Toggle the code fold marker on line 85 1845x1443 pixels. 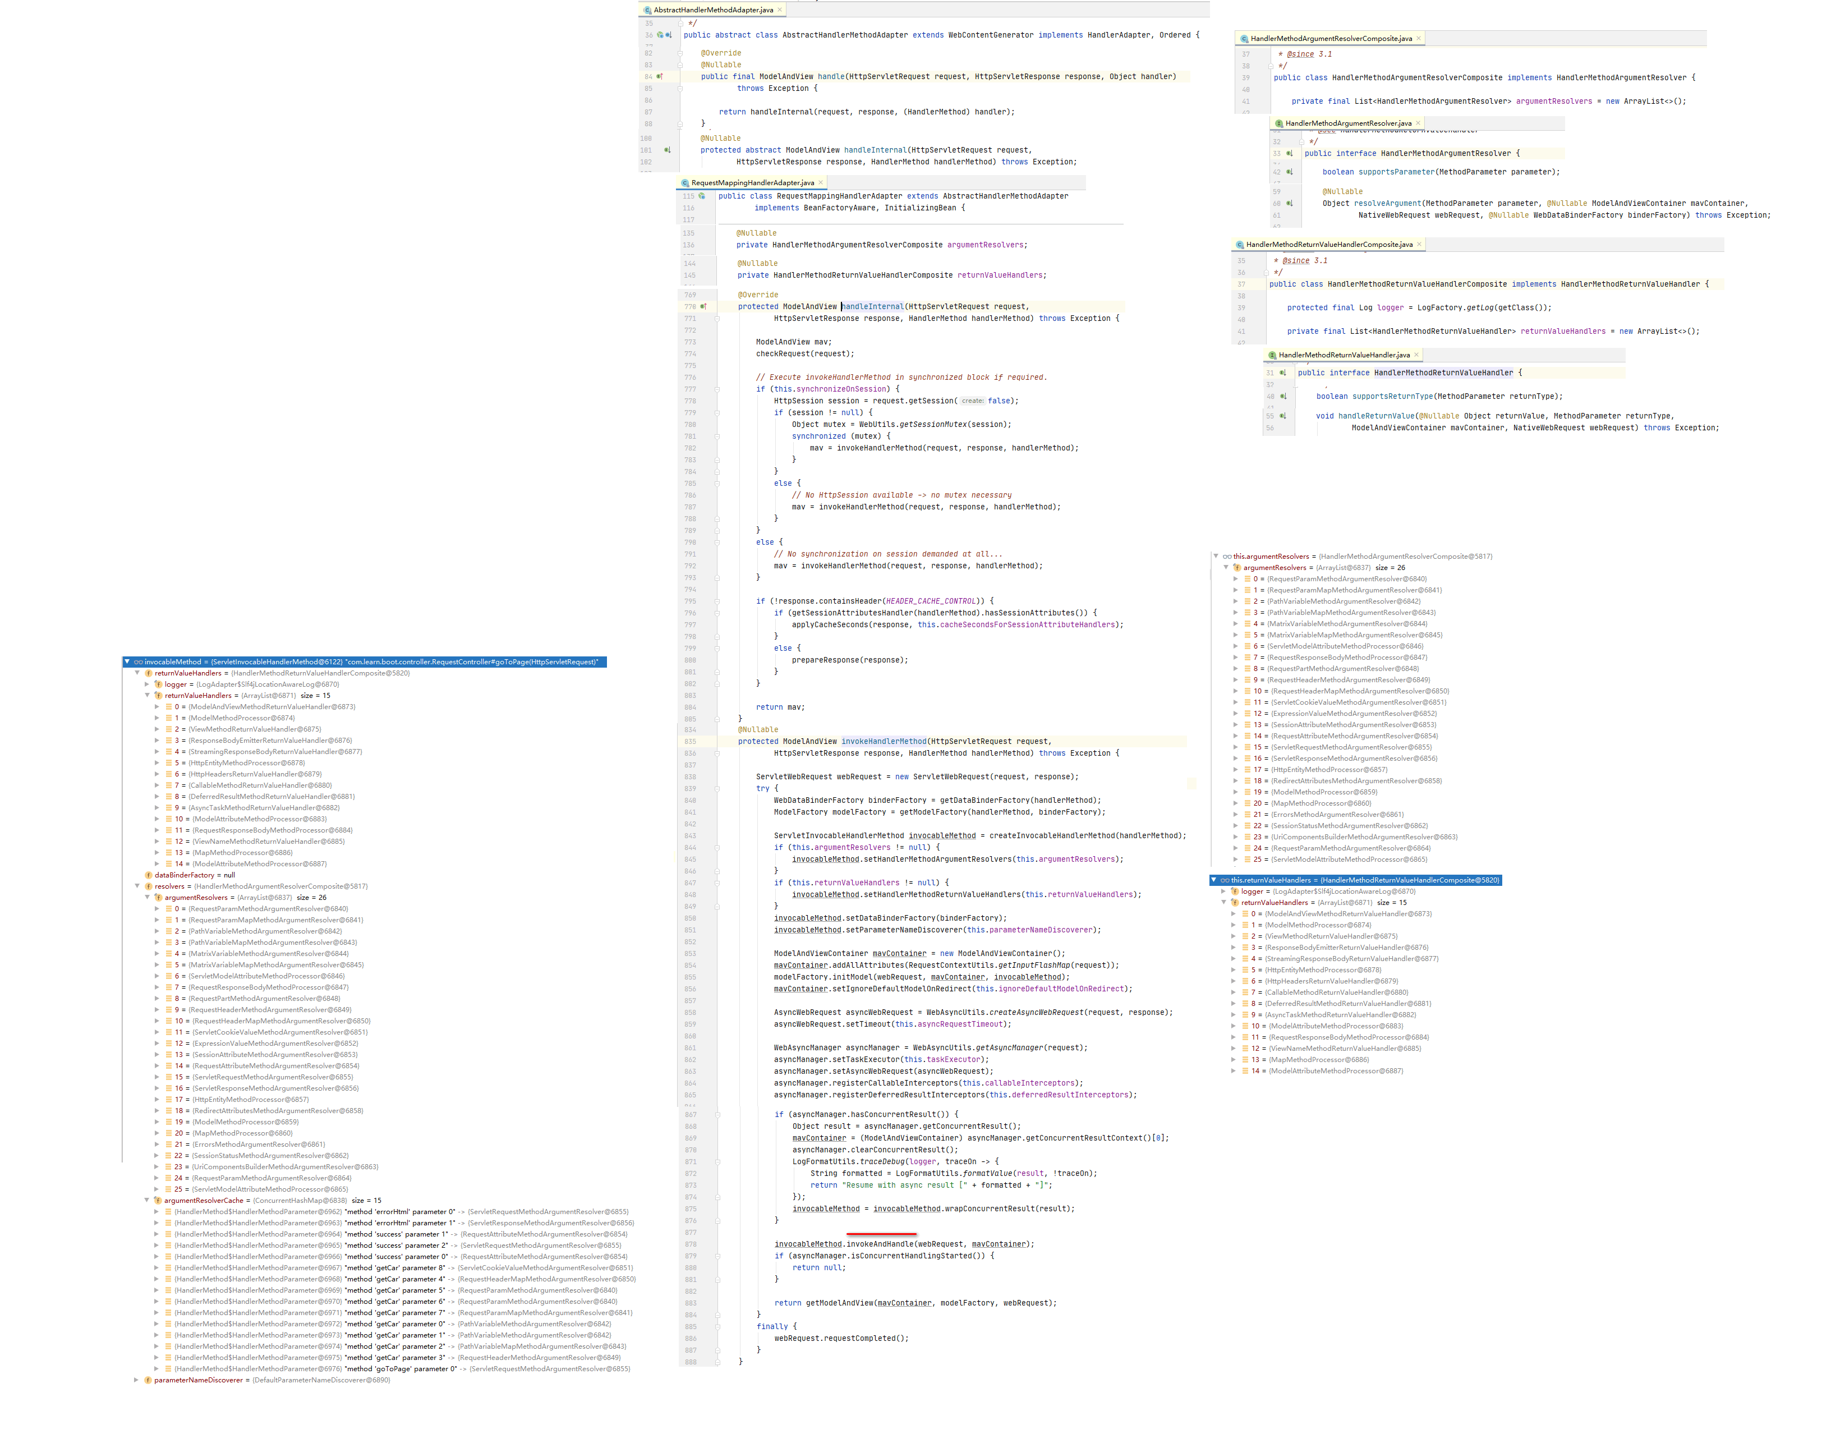pyautogui.click(x=680, y=89)
